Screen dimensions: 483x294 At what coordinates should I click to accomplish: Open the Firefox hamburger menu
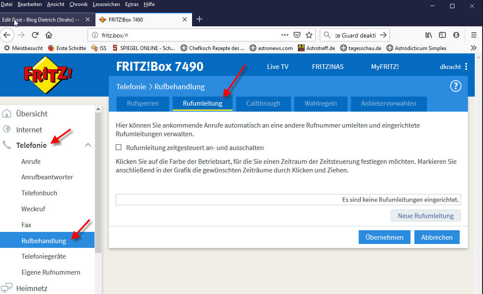coord(474,35)
